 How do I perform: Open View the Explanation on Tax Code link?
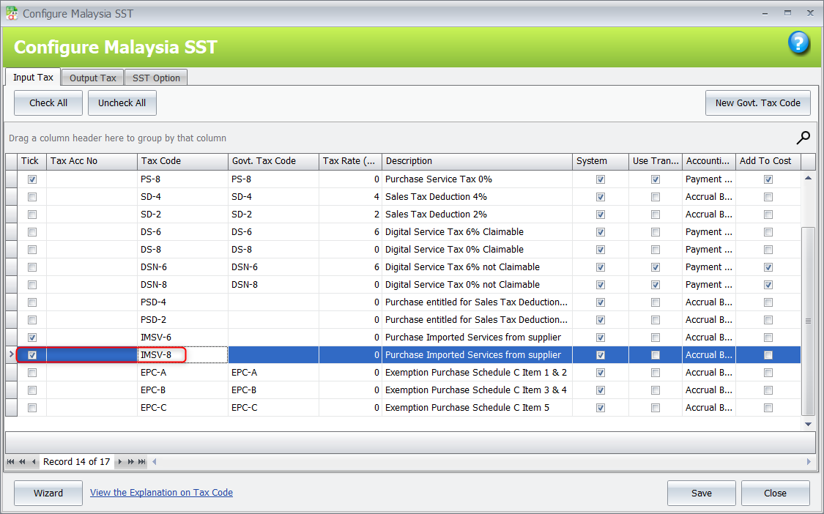(x=161, y=493)
